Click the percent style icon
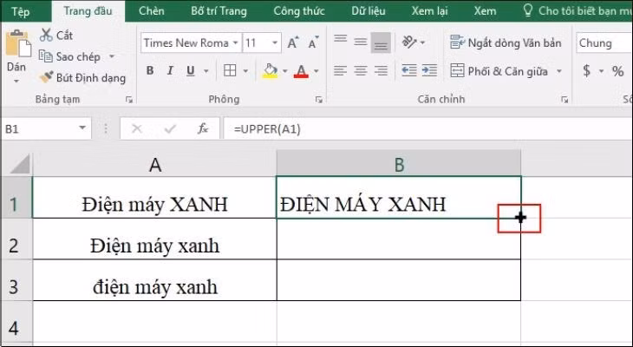Viewport: 633px width, 347px height. [x=617, y=71]
